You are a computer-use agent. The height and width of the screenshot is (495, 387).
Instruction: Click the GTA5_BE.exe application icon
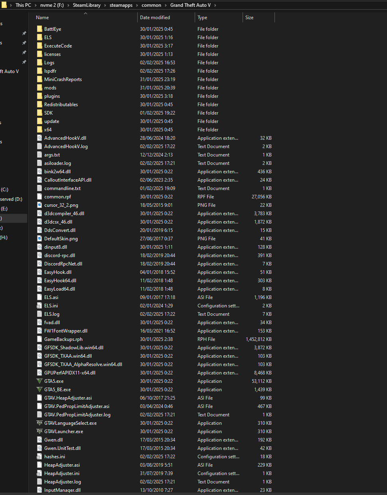(39, 389)
